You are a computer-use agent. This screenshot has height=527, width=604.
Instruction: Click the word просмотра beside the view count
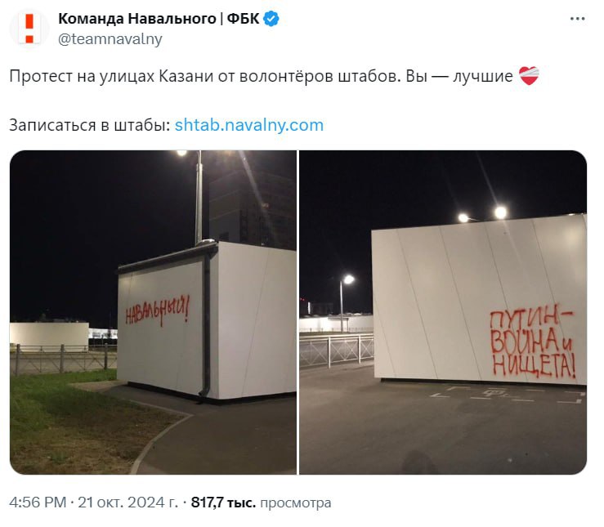click(x=295, y=503)
